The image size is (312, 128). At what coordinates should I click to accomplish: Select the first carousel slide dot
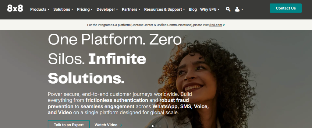click(x=153, y=126)
